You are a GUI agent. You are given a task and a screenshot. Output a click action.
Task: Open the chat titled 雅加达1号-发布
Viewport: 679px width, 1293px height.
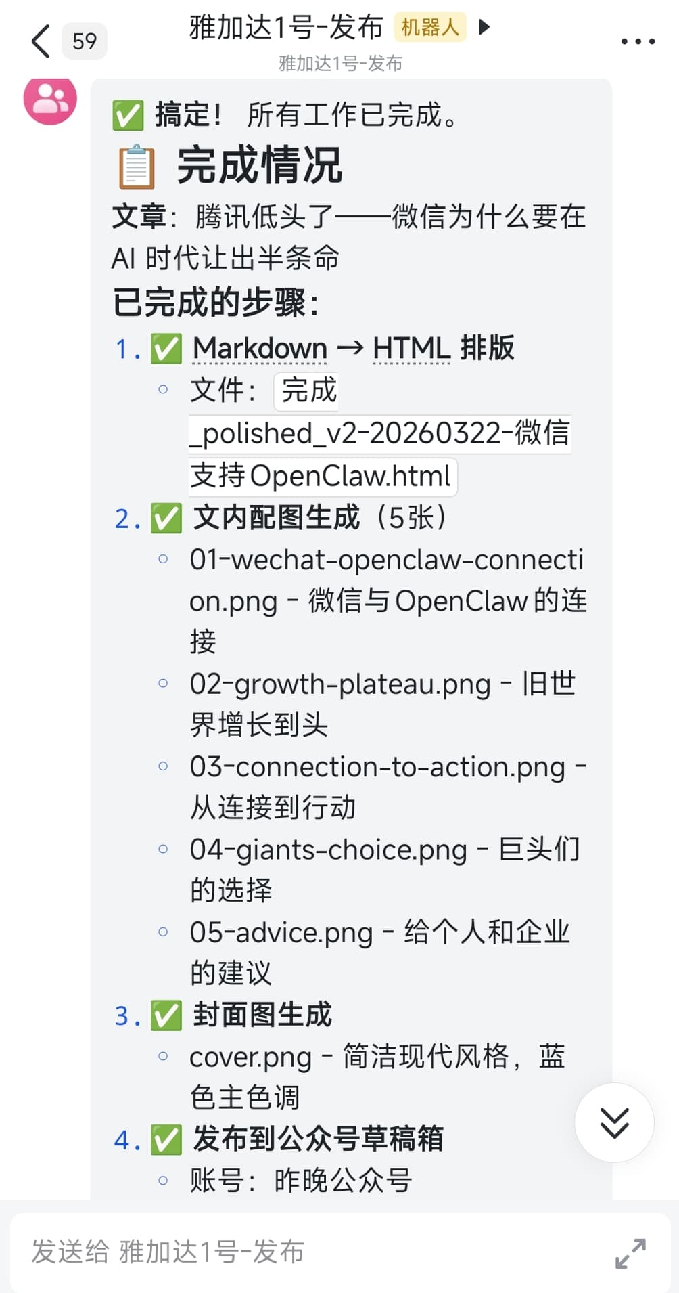pos(287,28)
